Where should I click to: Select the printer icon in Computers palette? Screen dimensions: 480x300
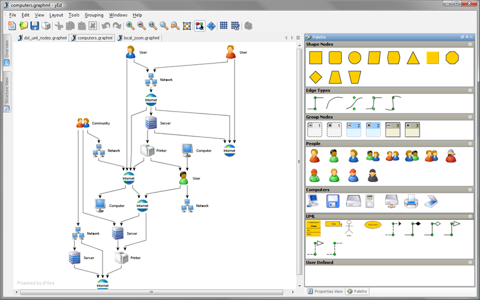coord(411,201)
